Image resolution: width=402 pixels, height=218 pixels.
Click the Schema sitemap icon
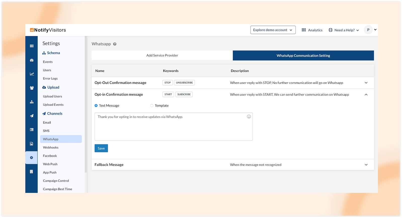44,53
